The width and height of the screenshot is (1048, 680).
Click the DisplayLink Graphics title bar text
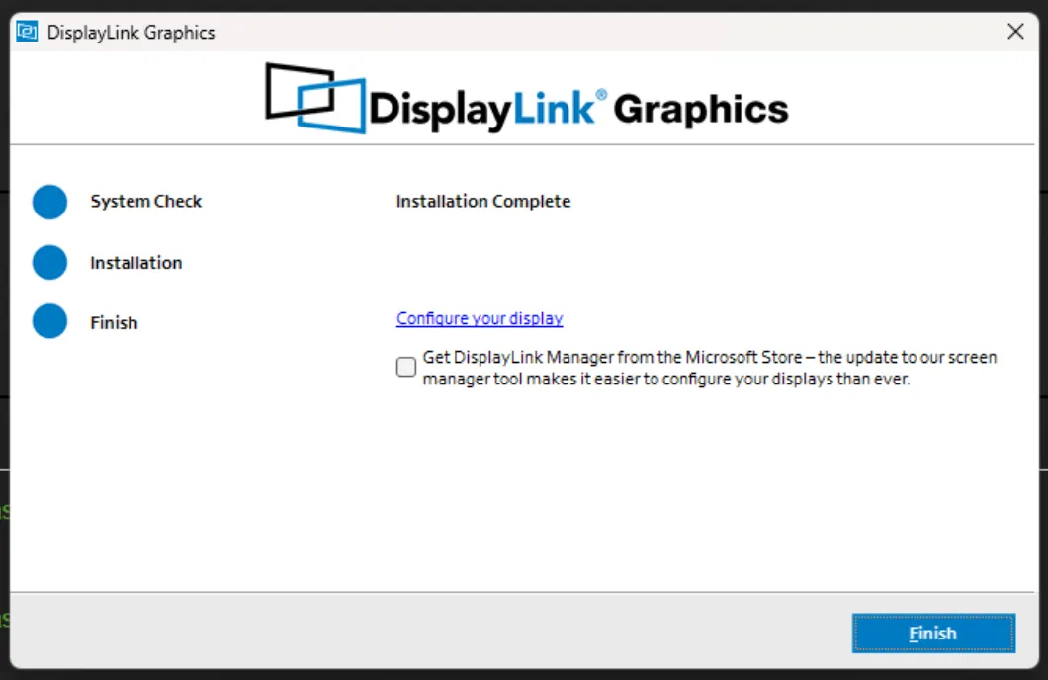[131, 32]
